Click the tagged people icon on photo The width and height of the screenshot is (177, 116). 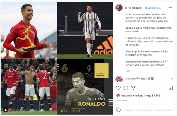click(5, 110)
